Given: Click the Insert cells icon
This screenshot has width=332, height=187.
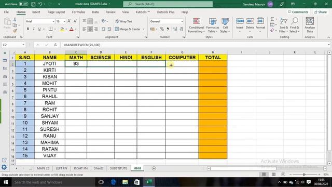Looking at the screenshot, I should coord(240,21).
